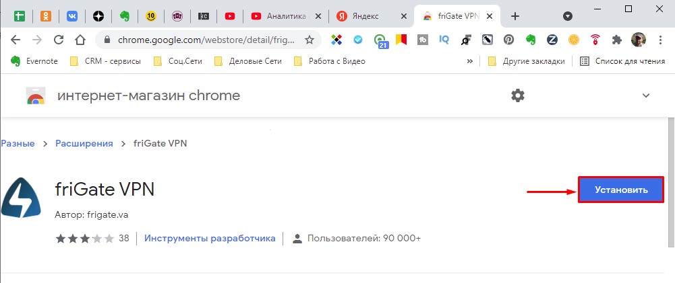675x283 pixels.
Task: Close the Аналитика tab
Action: 318,16
